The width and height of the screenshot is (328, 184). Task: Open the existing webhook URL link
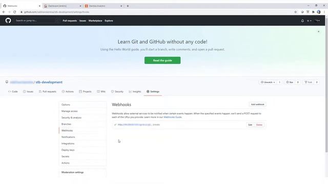pos(134,125)
